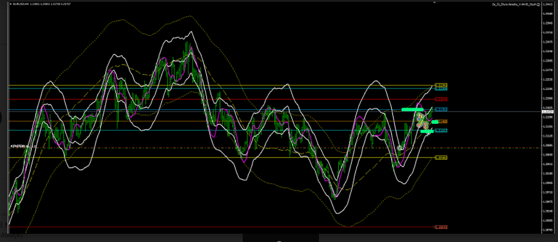
Task: Select the orange price level label
Action: tap(442, 122)
